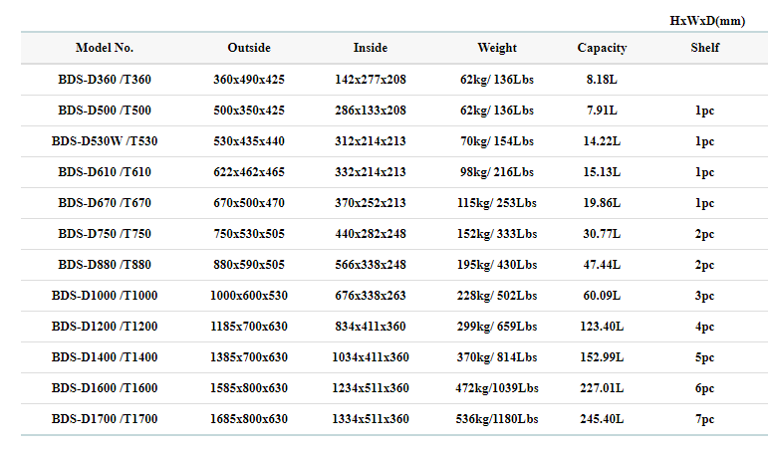The height and width of the screenshot is (450, 773).
Task: Click the Shelf column header
Action: pos(704,48)
